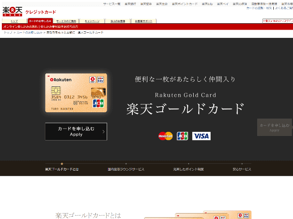Click the diamond marker above 楽天ゴールドカードとは
Screen dimensions: 293x219
tap(62, 164)
